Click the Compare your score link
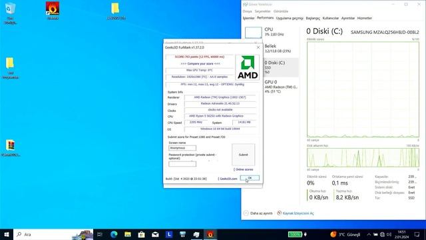426x240 pixels. coord(200,64)
